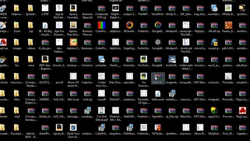Select the Linkin park audio file
The width and height of the screenshot is (250, 141).
coord(186,59)
